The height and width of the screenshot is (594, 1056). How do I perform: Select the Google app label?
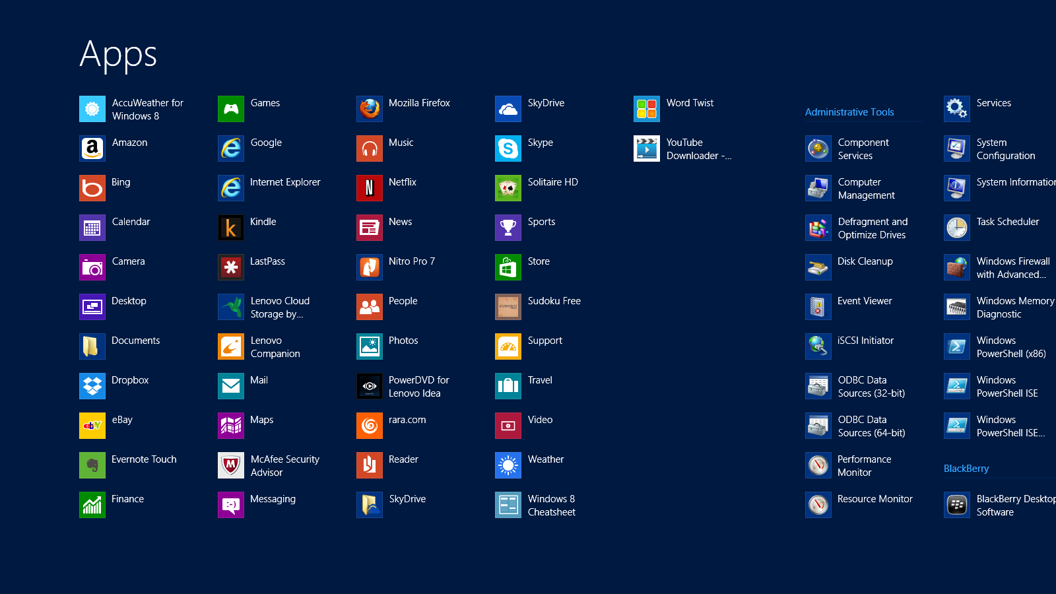[266, 143]
